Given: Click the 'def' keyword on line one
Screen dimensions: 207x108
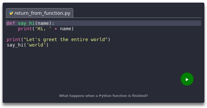Looking at the screenshot, I should pos(11,23).
